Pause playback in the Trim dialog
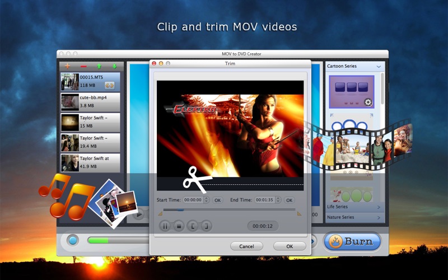 coord(165,226)
